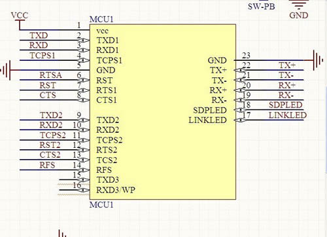This screenshot has width=327, height=237.
Task: Click the SW-PB component label
Action: click(x=261, y=7)
